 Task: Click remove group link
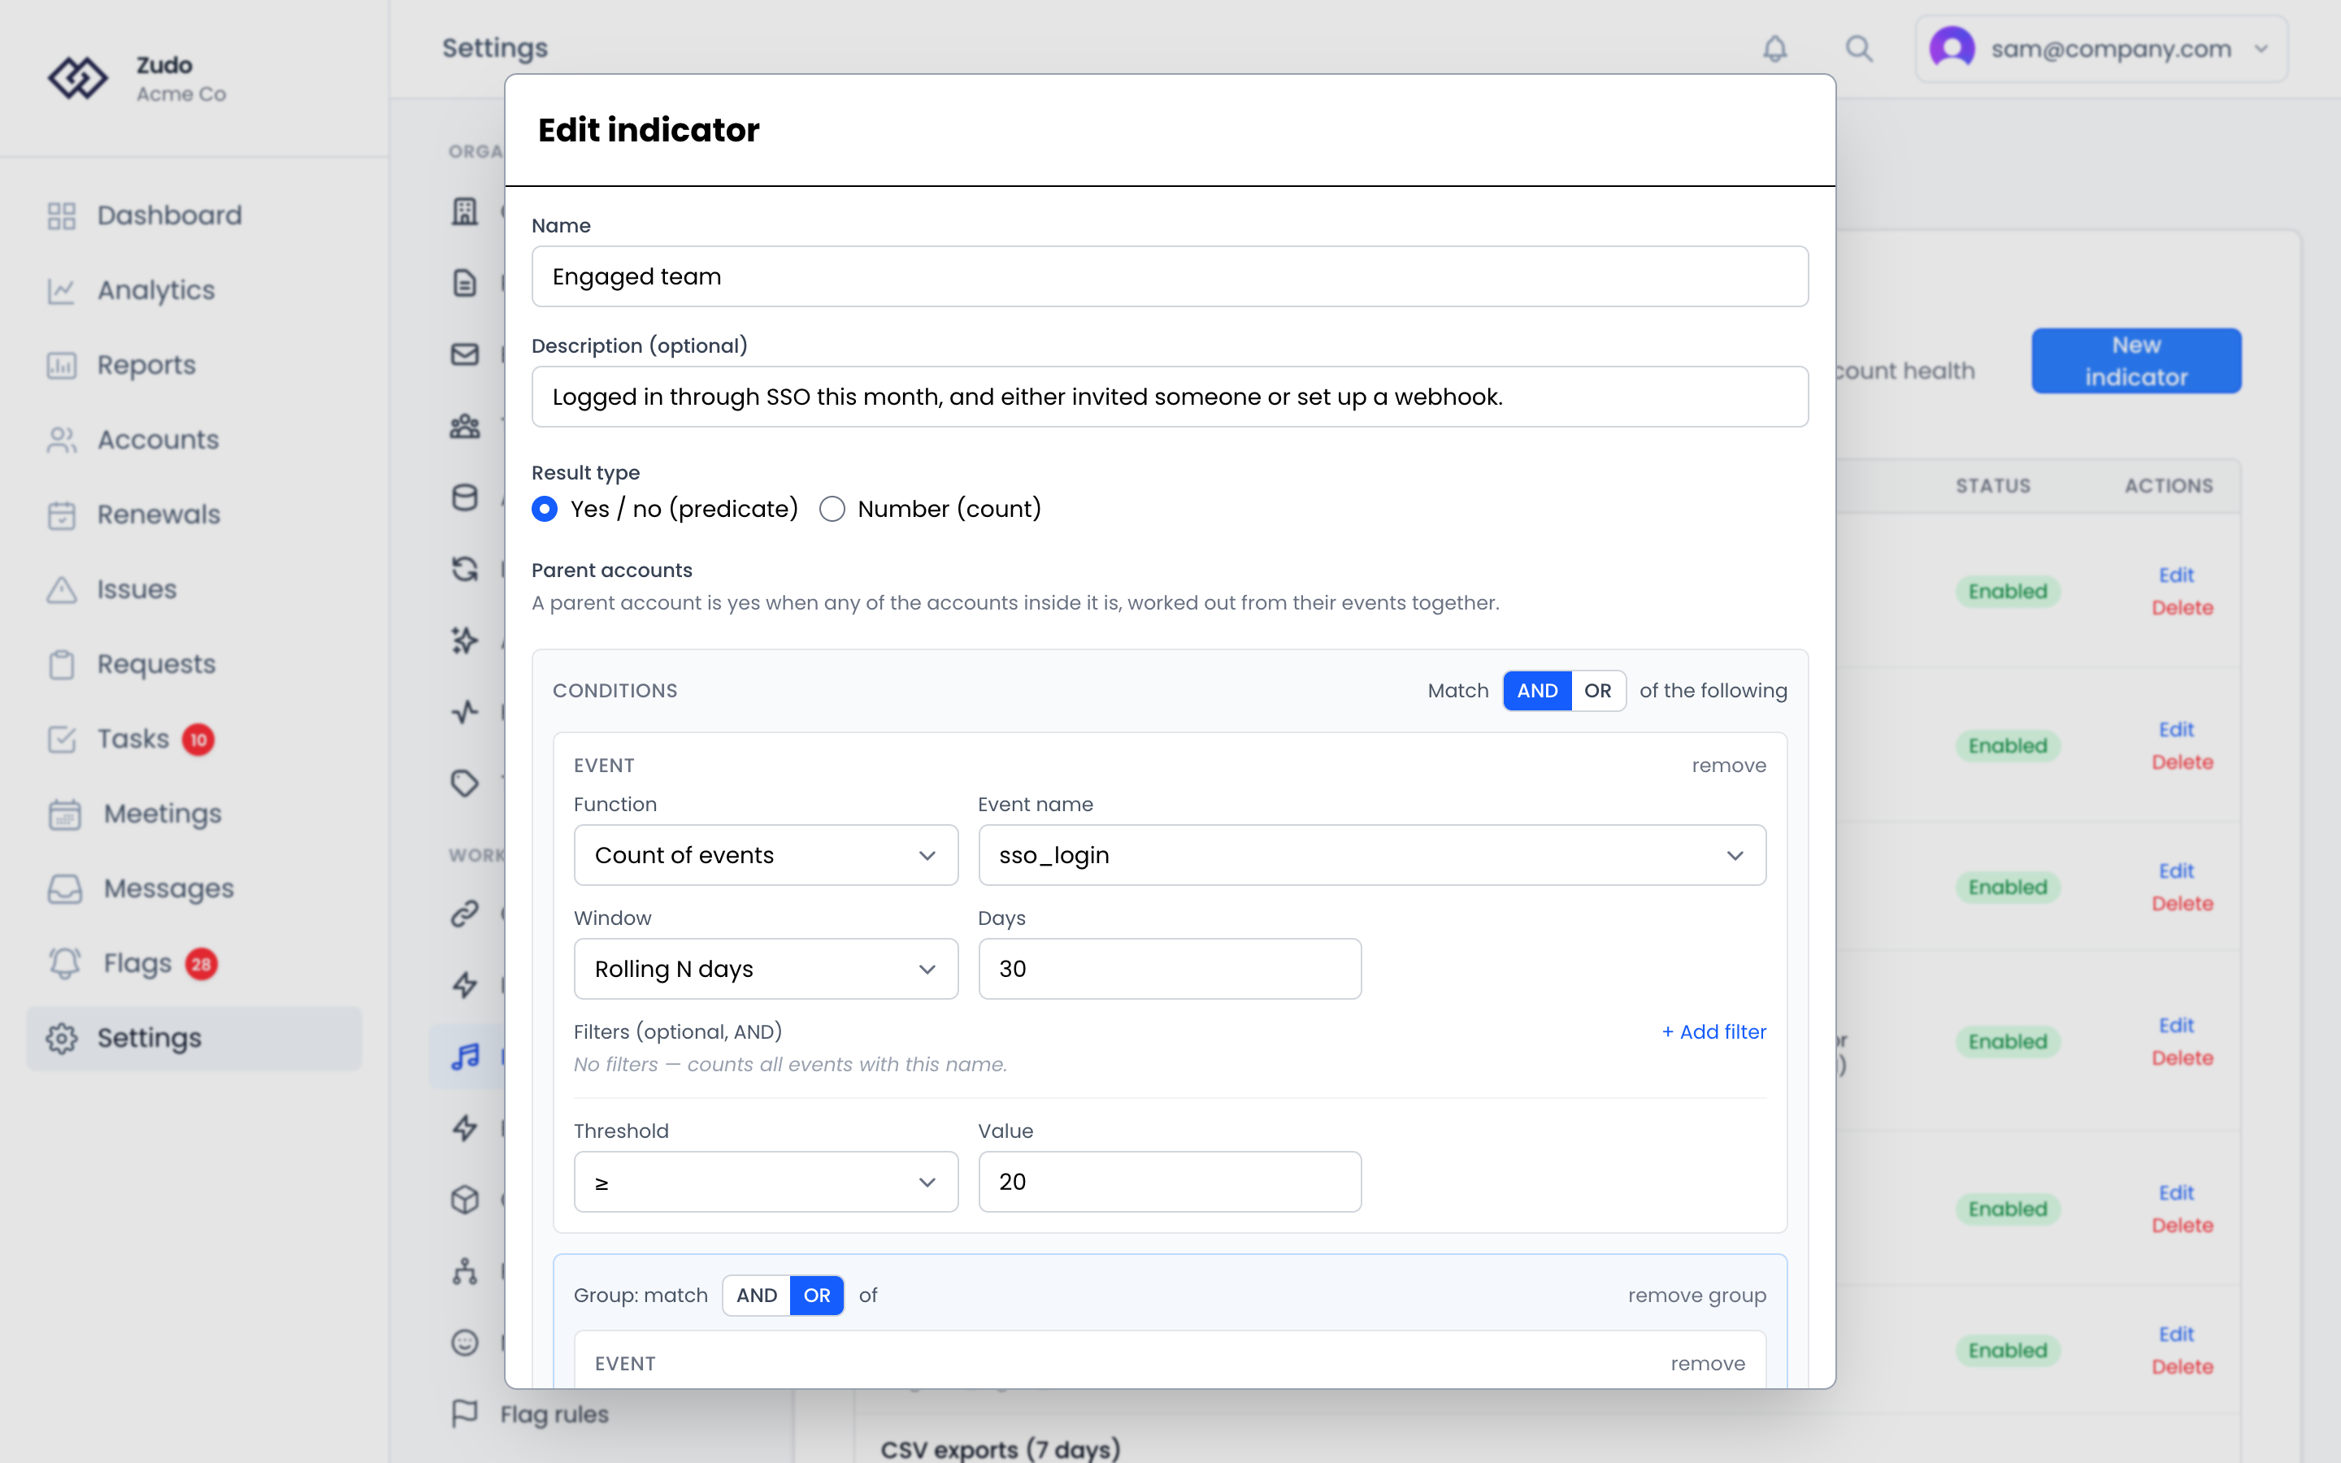pyautogui.click(x=1696, y=1296)
